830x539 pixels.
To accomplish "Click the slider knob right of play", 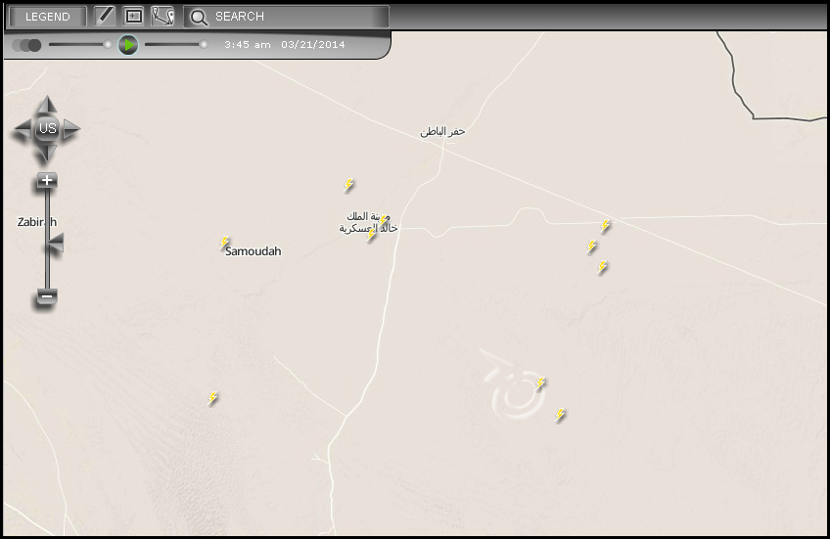I will (204, 44).
